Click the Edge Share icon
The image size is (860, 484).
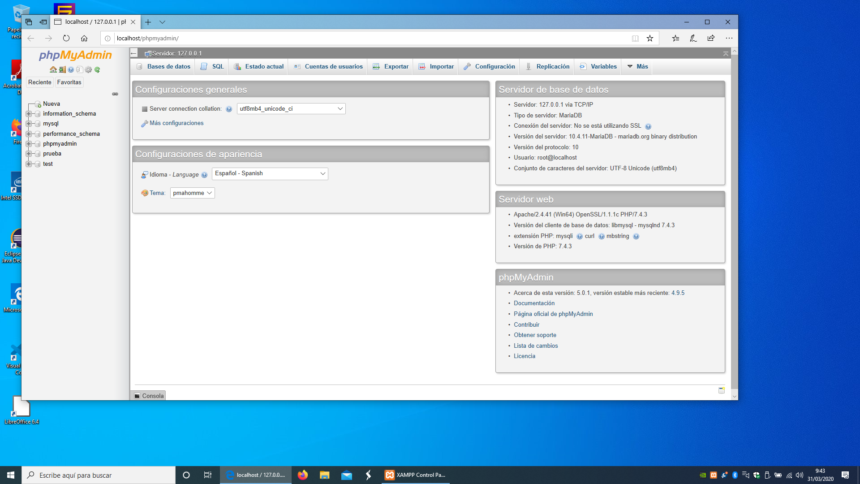point(711,38)
